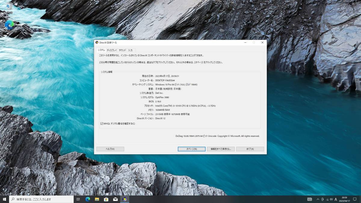Open News and Interests in the taskbar

coord(310,199)
